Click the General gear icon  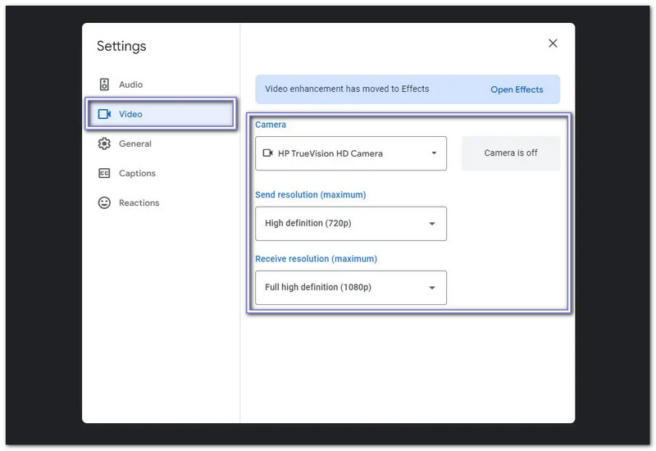104,143
